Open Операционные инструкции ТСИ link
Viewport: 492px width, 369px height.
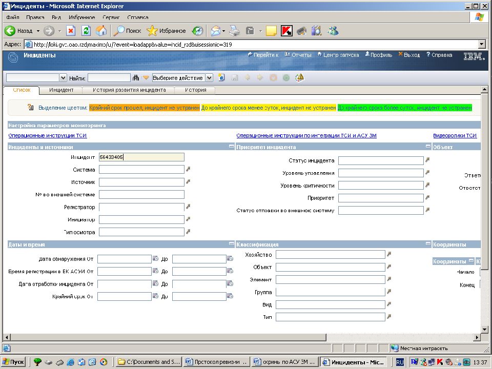(x=47, y=135)
